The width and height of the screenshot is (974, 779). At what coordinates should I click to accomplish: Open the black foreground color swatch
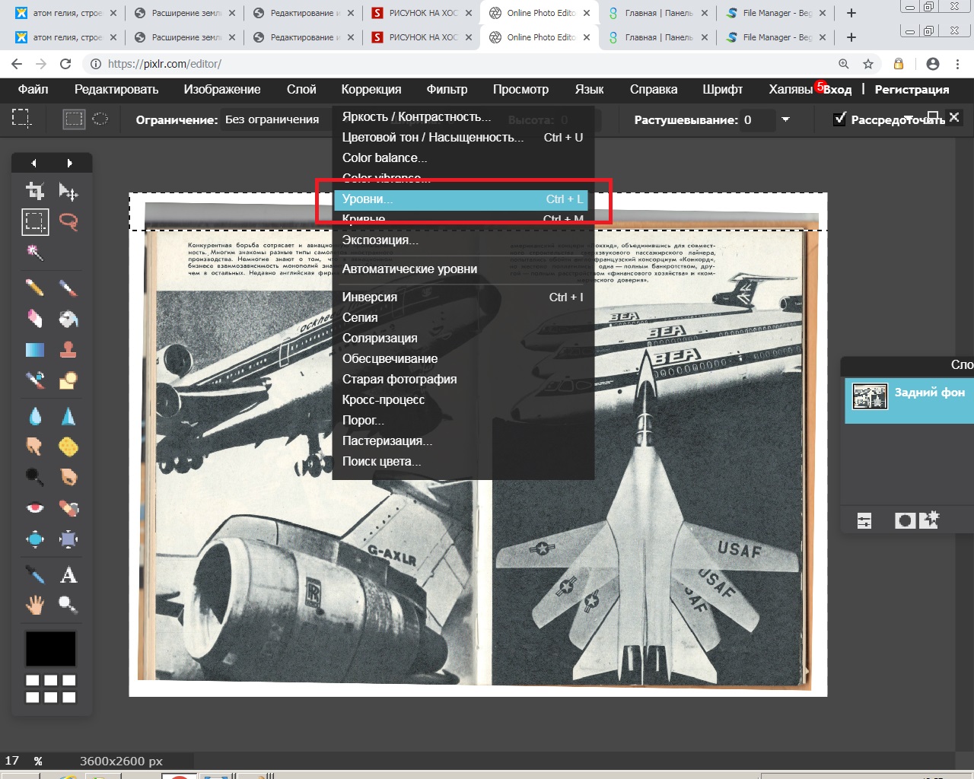(x=51, y=649)
